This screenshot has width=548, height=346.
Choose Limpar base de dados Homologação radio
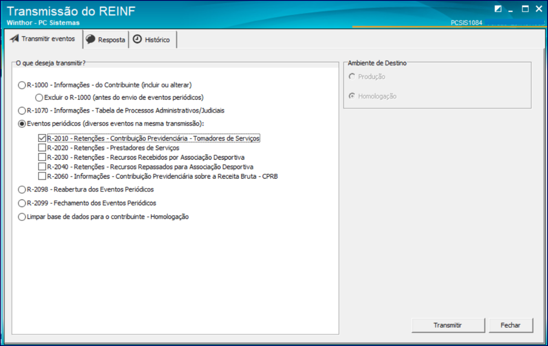click(22, 217)
